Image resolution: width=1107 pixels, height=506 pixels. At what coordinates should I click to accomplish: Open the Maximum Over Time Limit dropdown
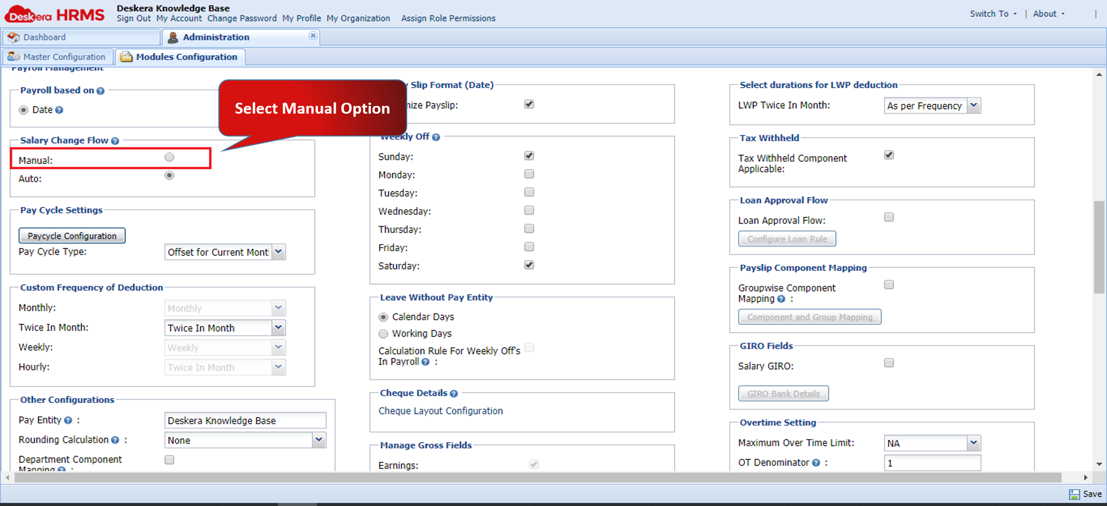point(974,443)
